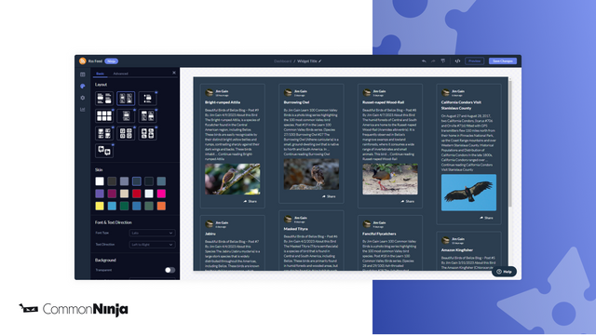Pick the purple skin swatch
This screenshot has height=335, width=596.
tap(100, 194)
